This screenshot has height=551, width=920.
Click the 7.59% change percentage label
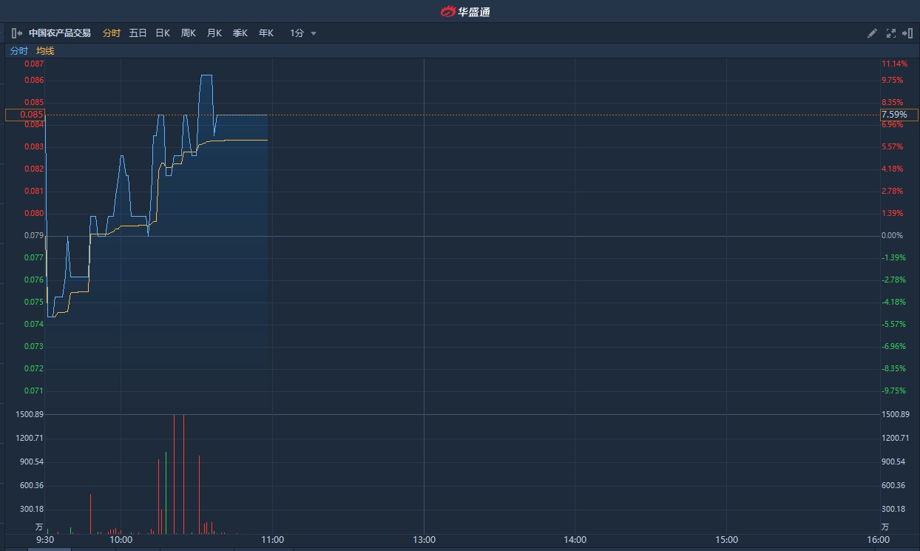click(899, 115)
